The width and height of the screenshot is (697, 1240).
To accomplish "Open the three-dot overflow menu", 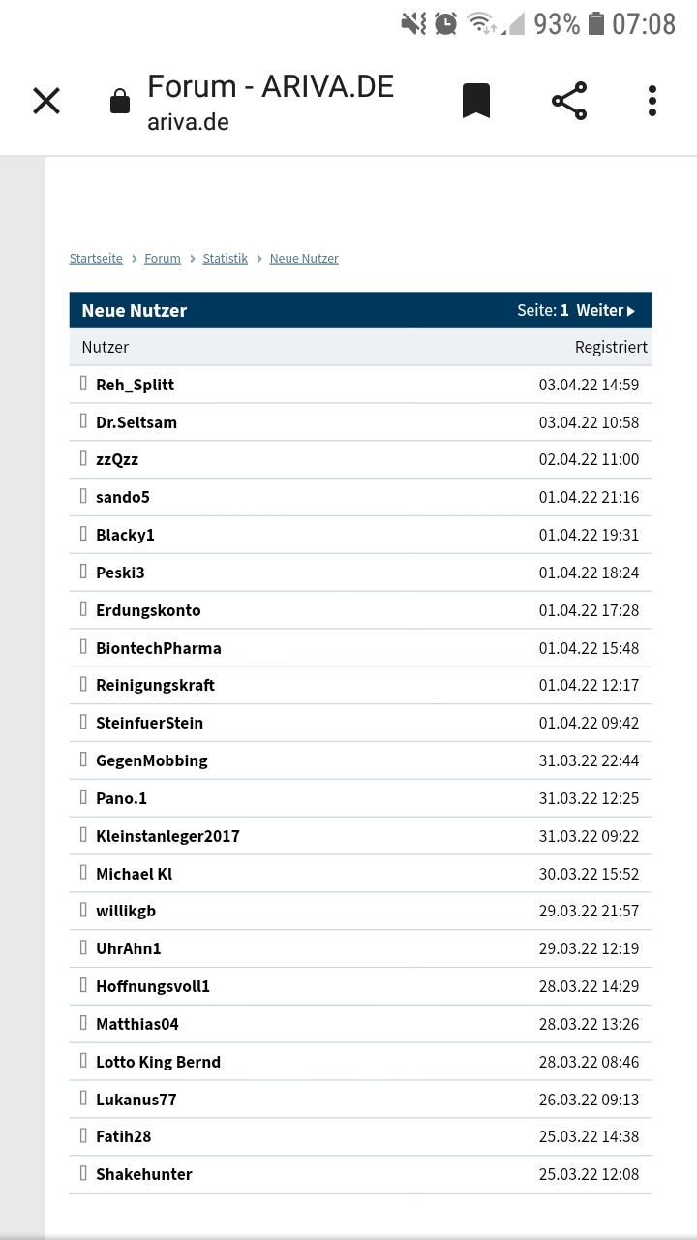I will point(652,101).
